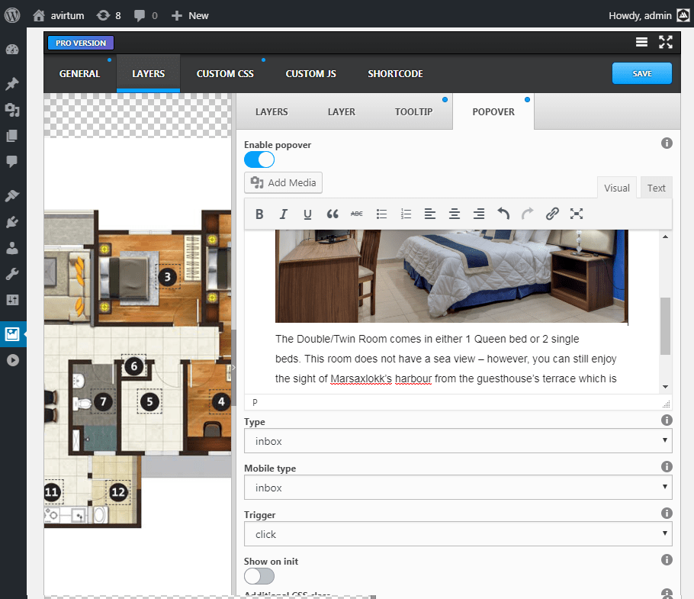Expand the Mobile type dropdown
694x599 pixels.
(x=458, y=488)
